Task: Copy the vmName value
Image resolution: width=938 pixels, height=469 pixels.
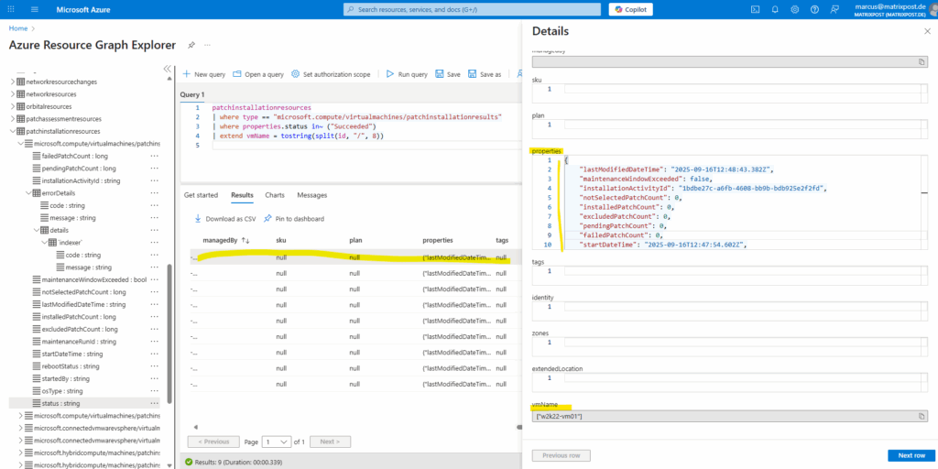Action: click(922, 417)
